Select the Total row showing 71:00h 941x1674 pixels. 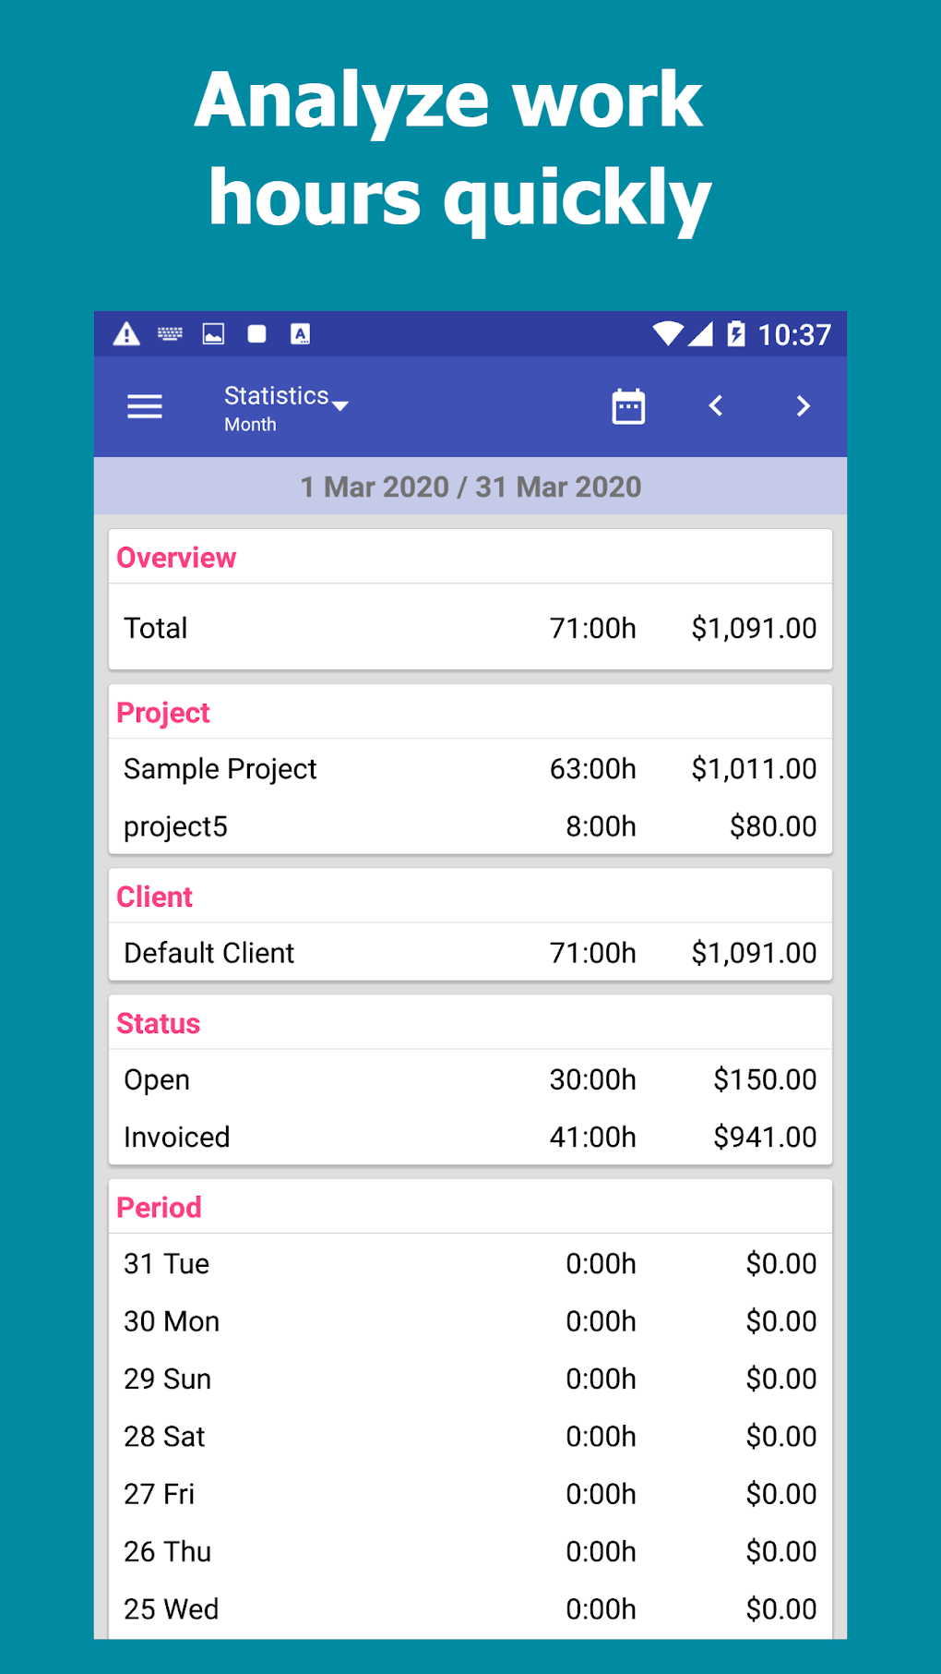pyautogui.click(x=470, y=628)
